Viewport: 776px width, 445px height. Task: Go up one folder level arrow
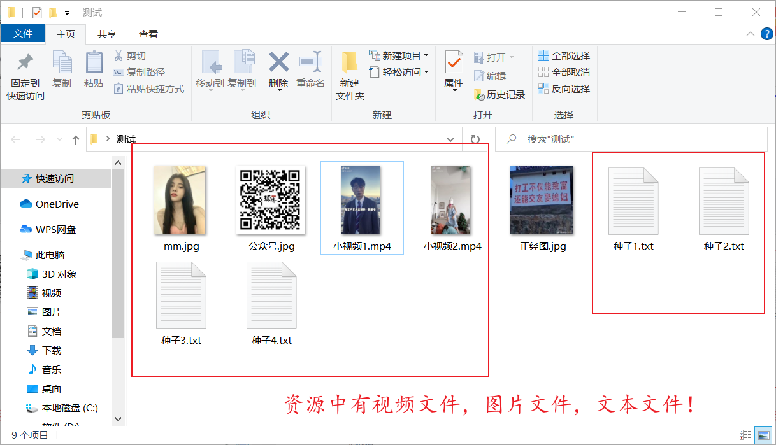(x=76, y=139)
